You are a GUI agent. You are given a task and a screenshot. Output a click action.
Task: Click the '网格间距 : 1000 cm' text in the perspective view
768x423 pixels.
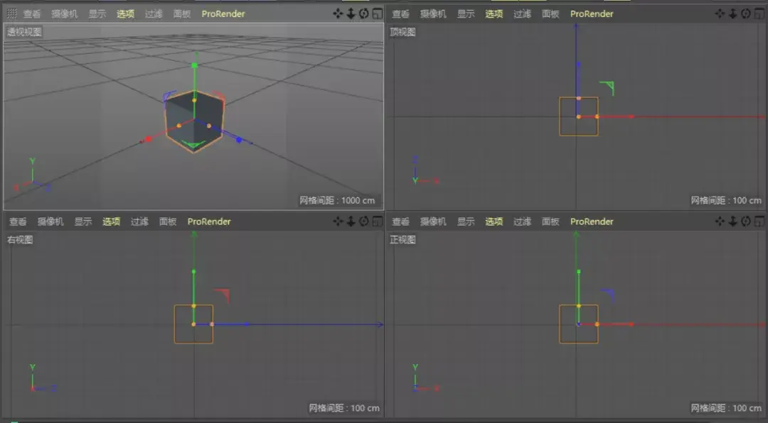coord(337,200)
